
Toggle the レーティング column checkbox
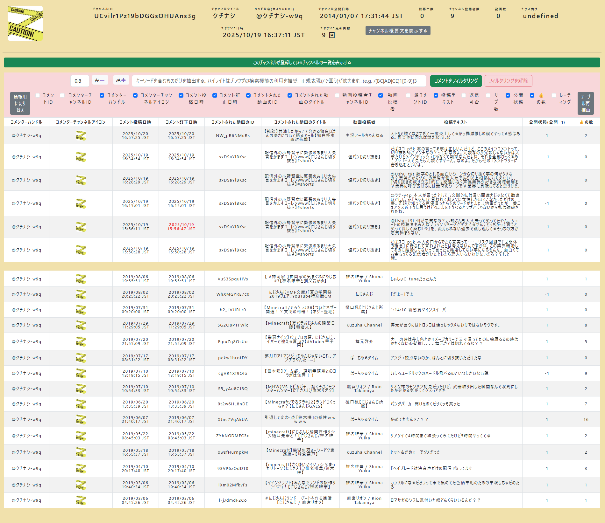point(554,95)
